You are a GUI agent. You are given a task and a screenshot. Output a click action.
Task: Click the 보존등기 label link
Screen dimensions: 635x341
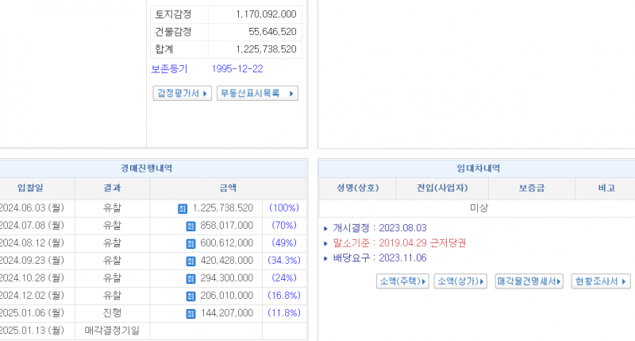169,68
